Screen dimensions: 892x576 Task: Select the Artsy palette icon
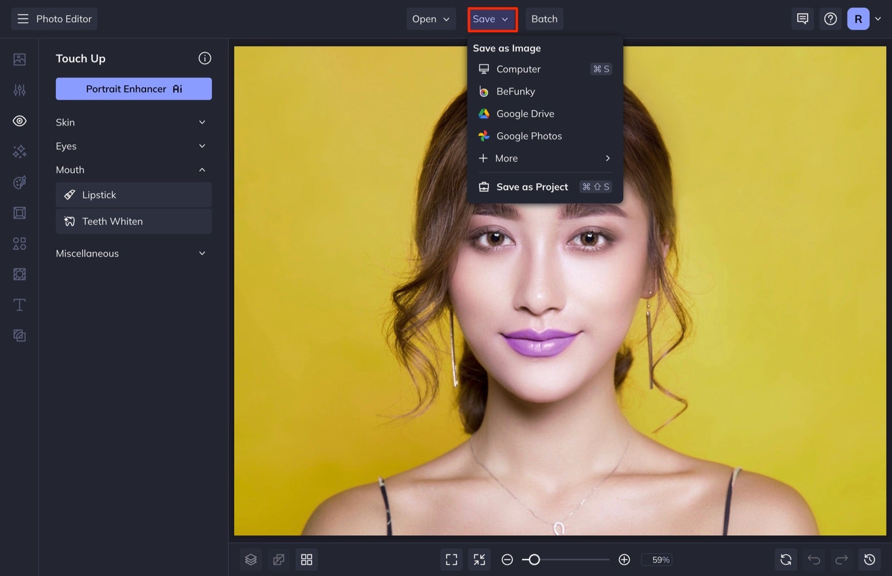coord(19,182)
